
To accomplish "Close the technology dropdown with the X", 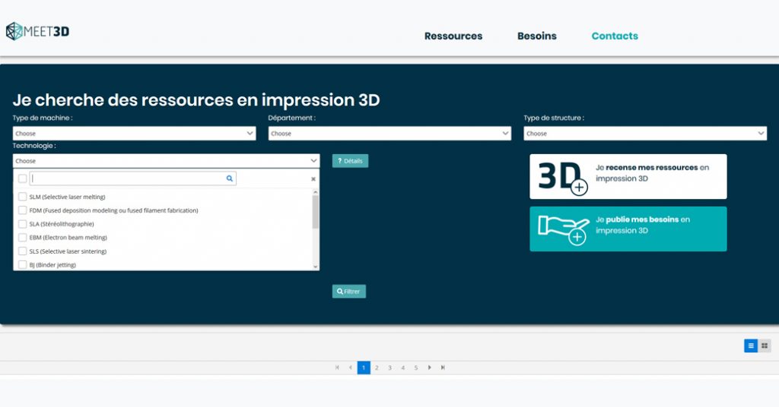I will (313, 179).
